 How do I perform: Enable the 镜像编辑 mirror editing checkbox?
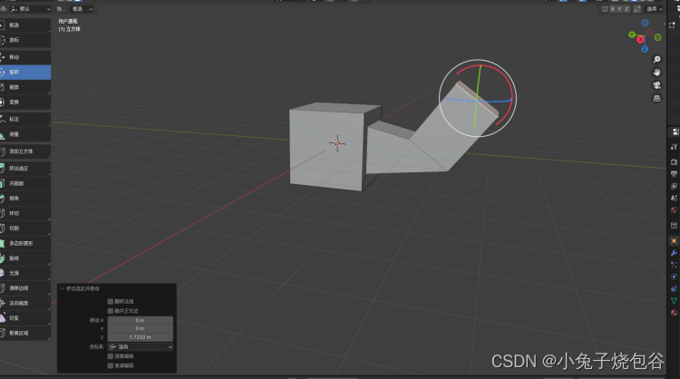(110, 356)
